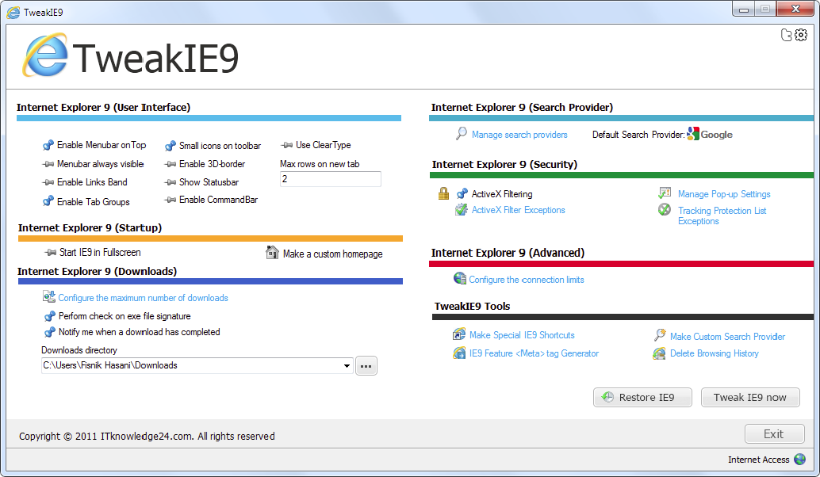Click the house icon for custom homepage

[272, 252]
